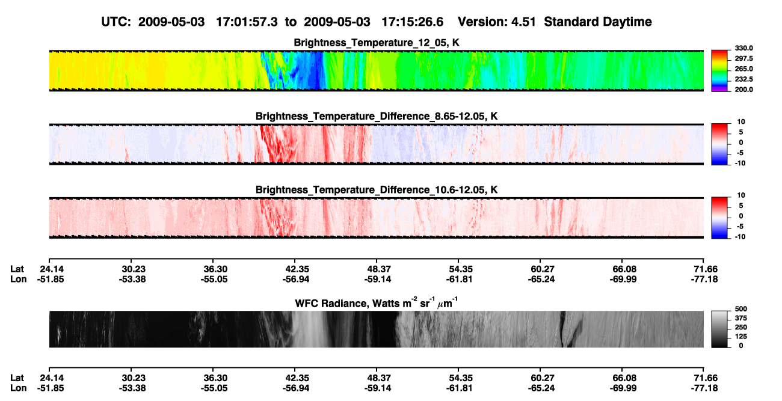The height and width of the screenshot is (401, 782).
Task: Click the '200.0' colorbar label
Action: [x=744, y=89]
